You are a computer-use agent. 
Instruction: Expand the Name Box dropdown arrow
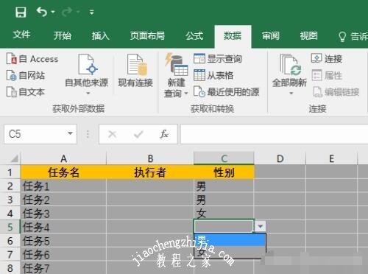[x=70, y=133]
